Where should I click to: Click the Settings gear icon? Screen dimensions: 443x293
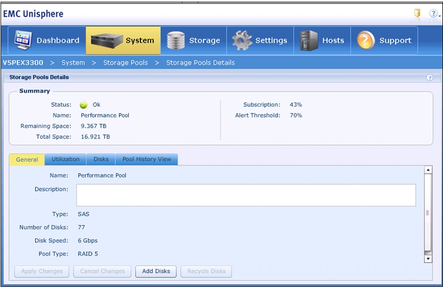click(242, 41)
